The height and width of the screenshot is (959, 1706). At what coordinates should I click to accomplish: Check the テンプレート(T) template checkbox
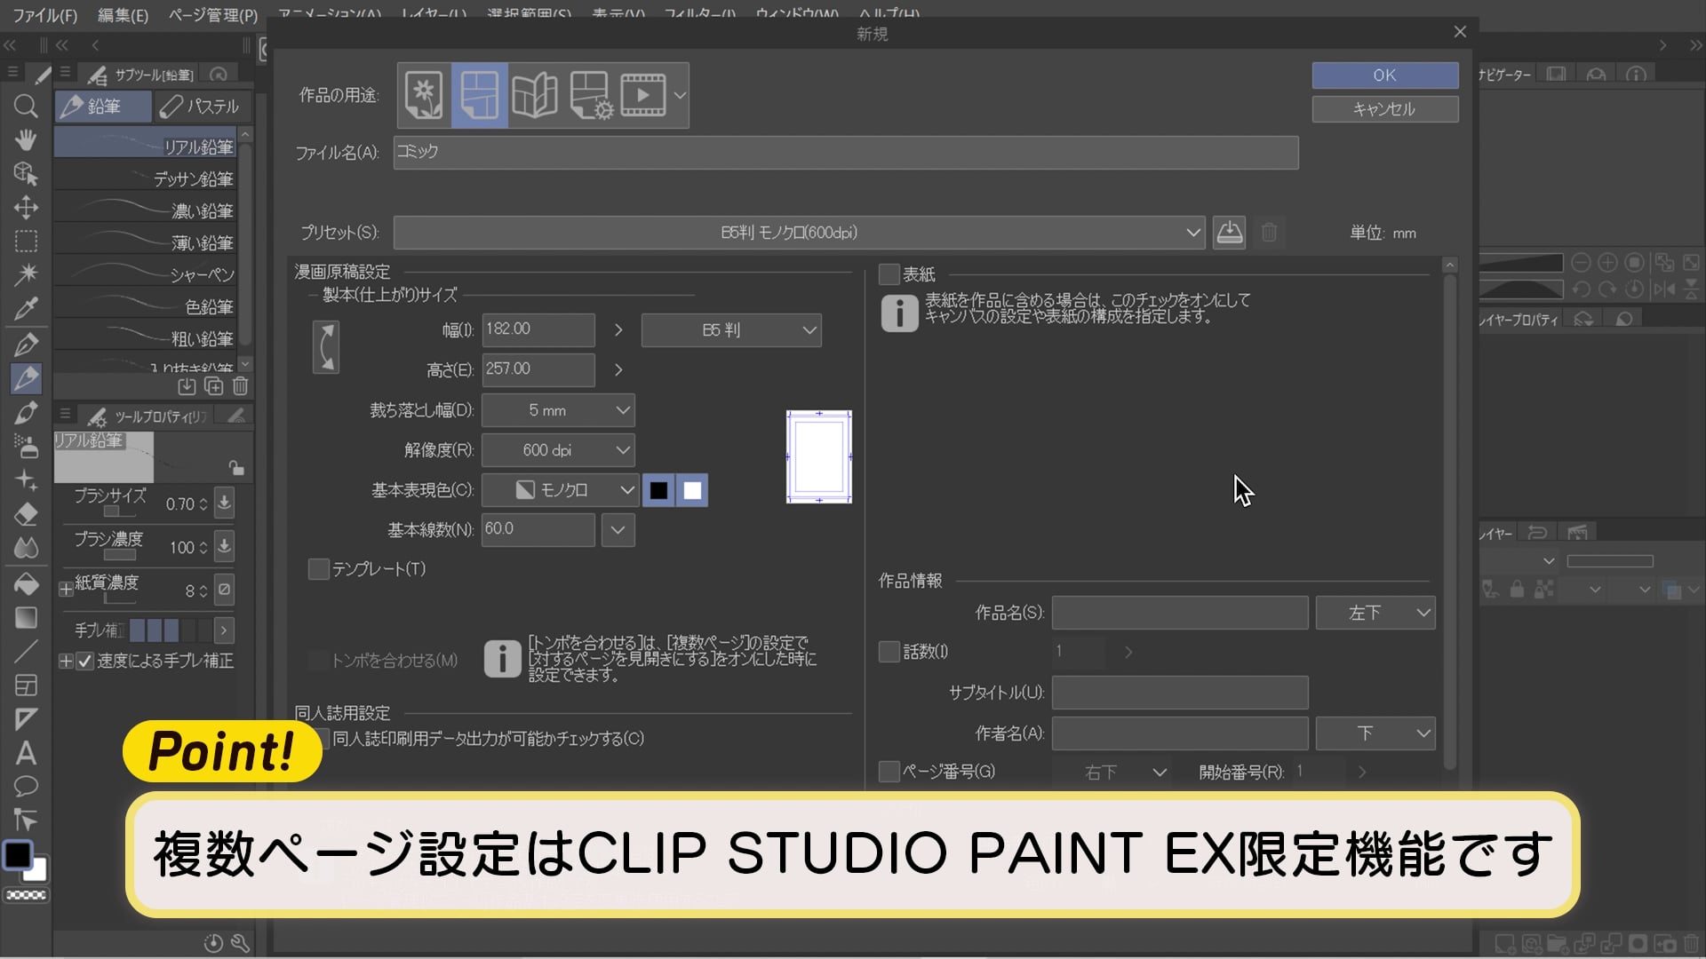(318, 569)
